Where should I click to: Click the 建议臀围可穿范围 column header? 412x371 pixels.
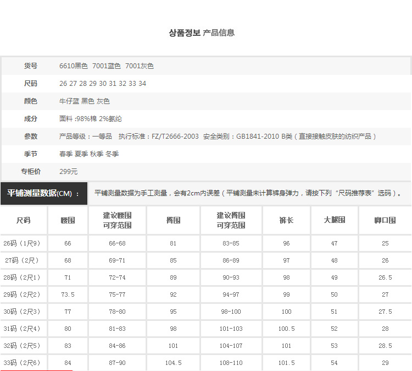point(231,220)
